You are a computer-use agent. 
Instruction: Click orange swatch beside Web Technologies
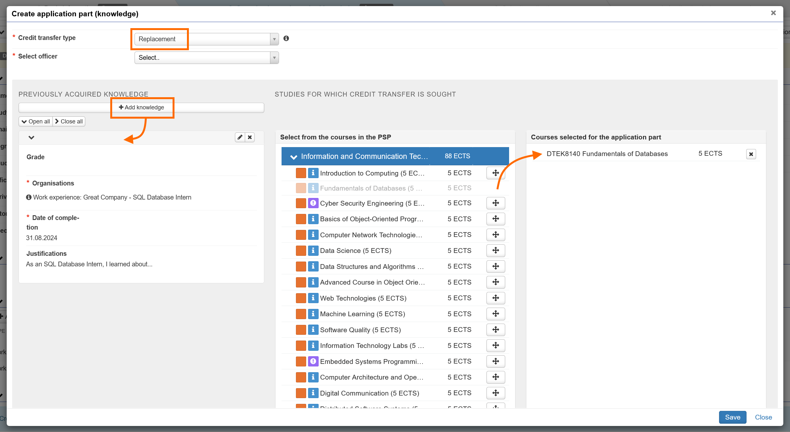(301, 298)
